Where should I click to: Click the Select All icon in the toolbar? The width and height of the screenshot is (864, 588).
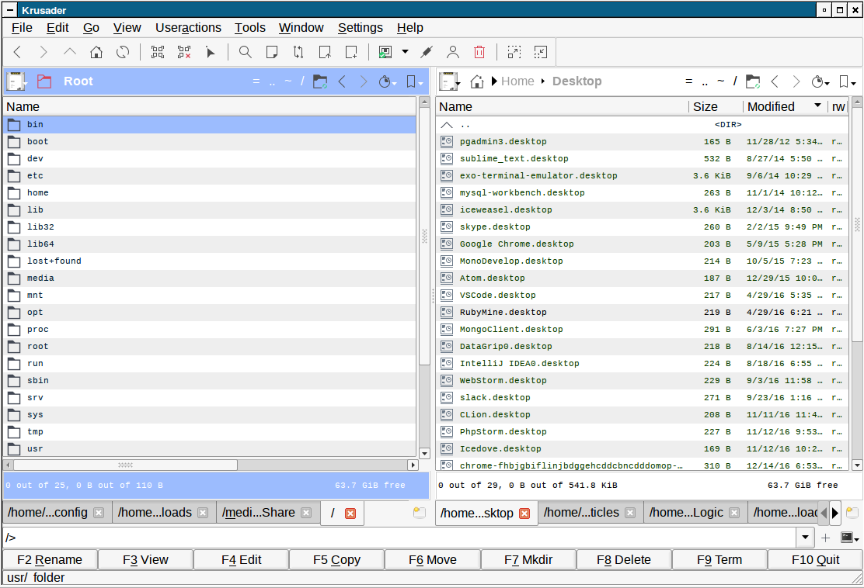158,52
